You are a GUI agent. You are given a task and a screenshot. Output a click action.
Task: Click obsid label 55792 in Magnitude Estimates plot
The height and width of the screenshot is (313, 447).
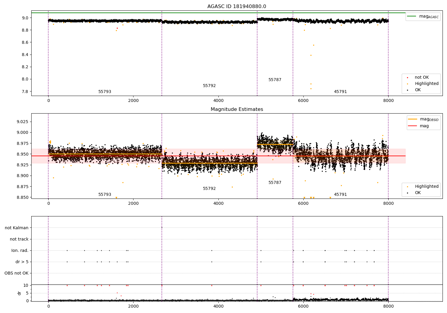[x=209, y=189]
